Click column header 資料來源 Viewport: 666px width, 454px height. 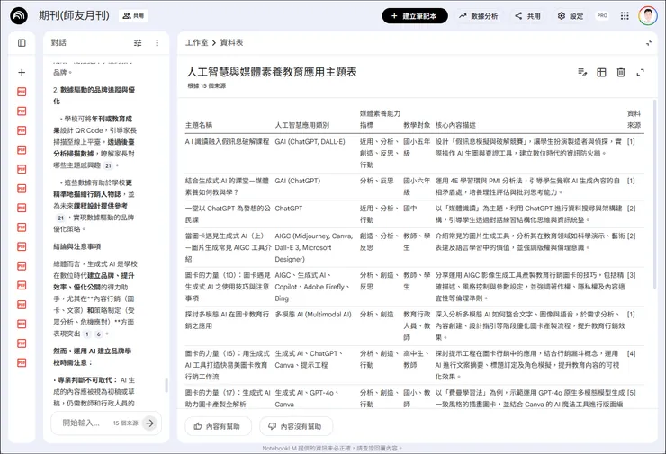coord(634,120)
